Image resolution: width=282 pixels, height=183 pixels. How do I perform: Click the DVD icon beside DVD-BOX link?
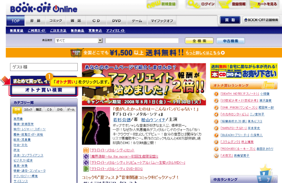click(86, 169)
